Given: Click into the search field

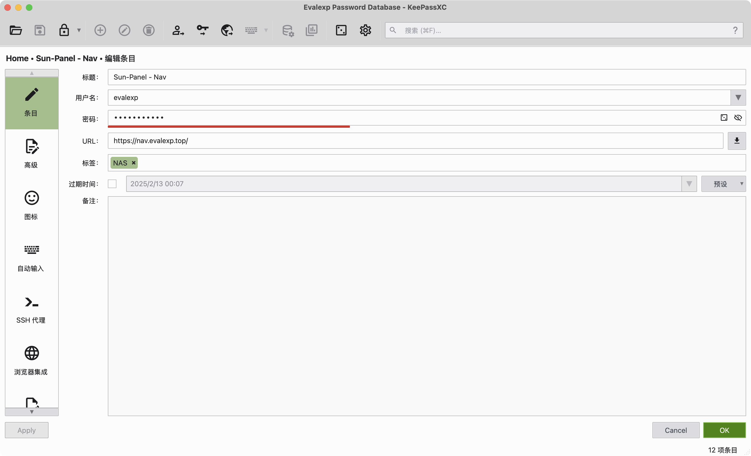Looking at the screenshot, I should pos(564,30).
